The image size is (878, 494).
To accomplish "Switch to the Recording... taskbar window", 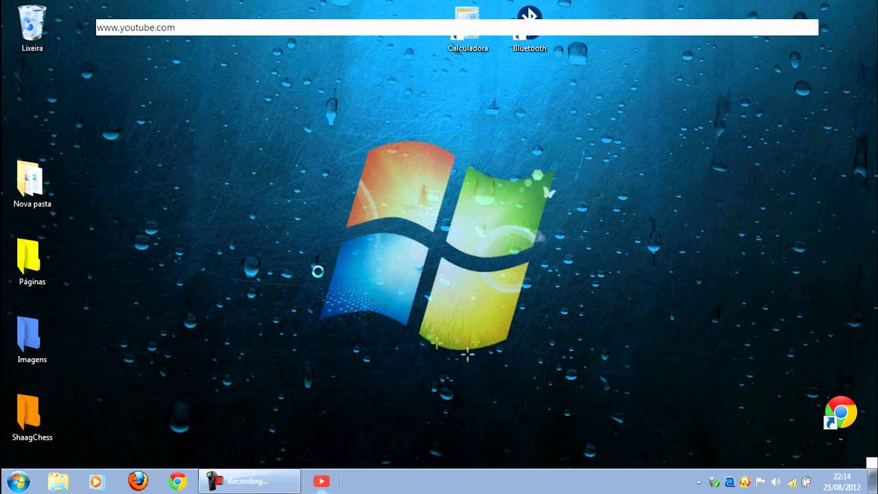I will point(250,481).
